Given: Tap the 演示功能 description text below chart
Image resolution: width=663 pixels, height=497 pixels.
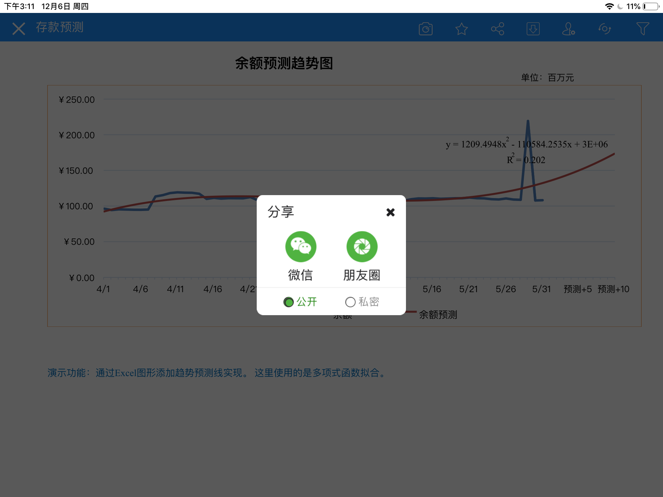Looking at the screenshot, I should [x=217, y=373].
